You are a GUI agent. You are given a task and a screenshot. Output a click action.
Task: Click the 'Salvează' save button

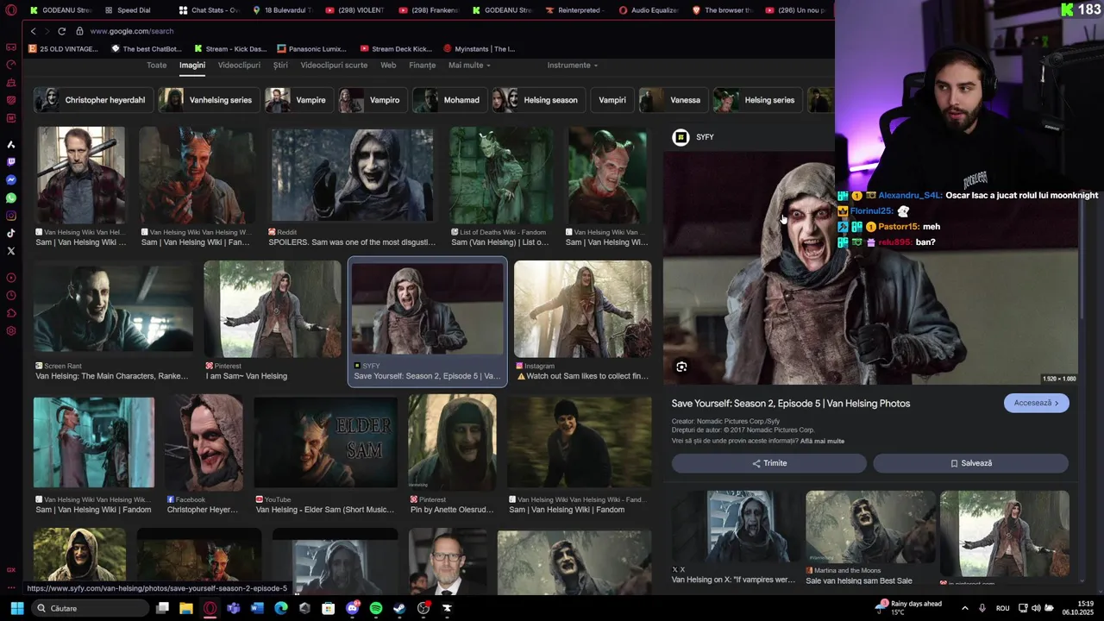click(971, 463)
